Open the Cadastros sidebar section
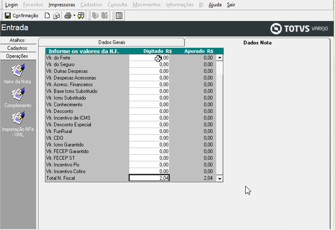The width and height of the screenshot is (335, 230). click(17, 48)
